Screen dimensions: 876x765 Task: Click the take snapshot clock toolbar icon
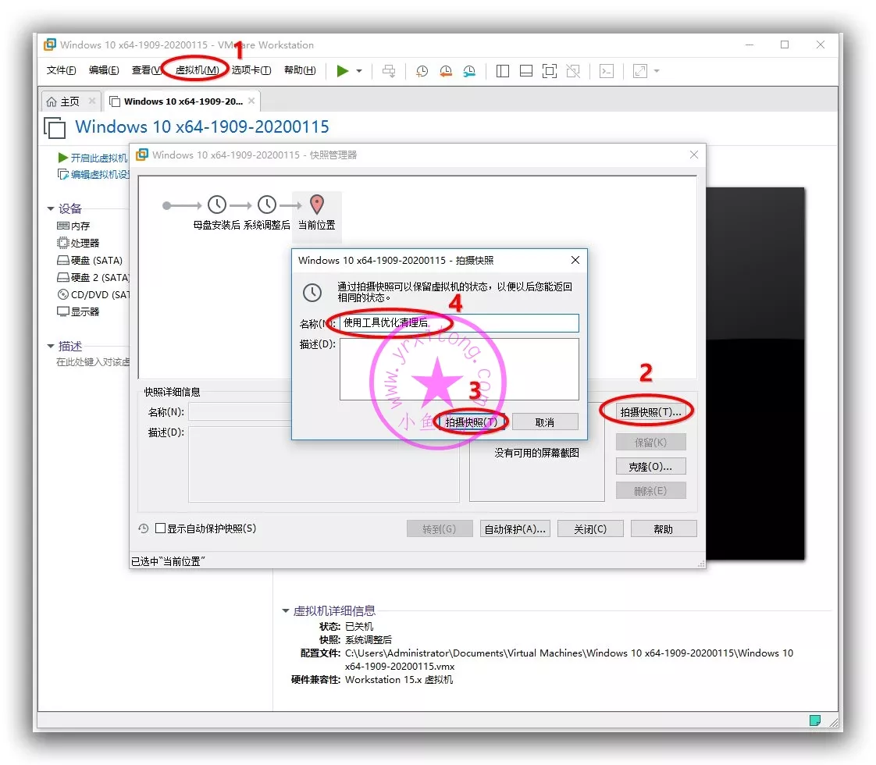(422, 71)
